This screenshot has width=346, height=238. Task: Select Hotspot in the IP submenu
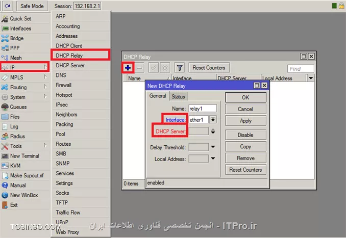pos(81,95)
